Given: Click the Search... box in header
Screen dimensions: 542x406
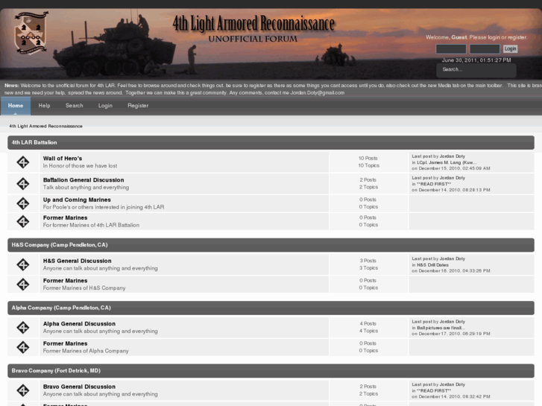Looking at the screenshot, I should pos(476,70).
